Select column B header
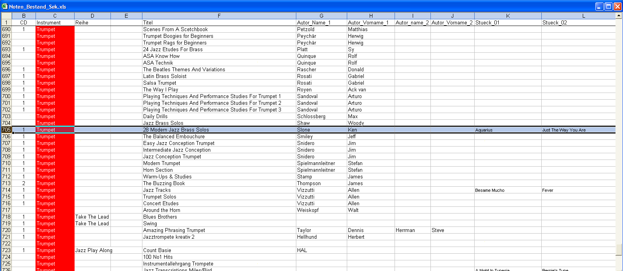Image resolution: width=623 pixels, height=271 pixels. (24, 16)
